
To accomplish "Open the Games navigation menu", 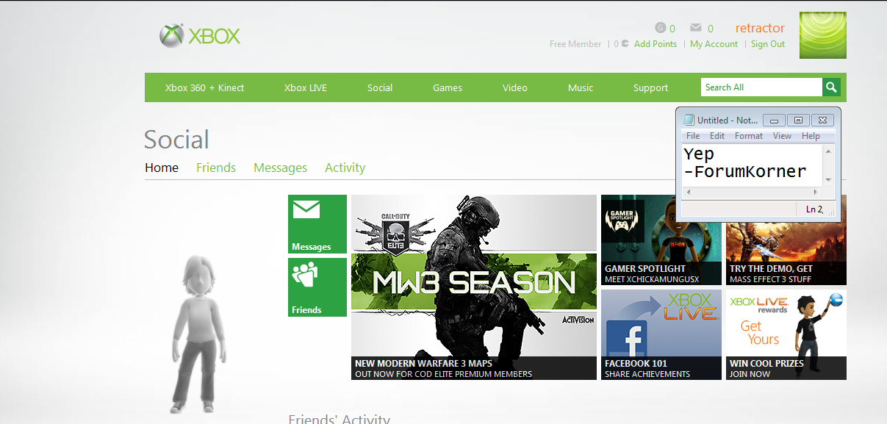I will point(448,87).
